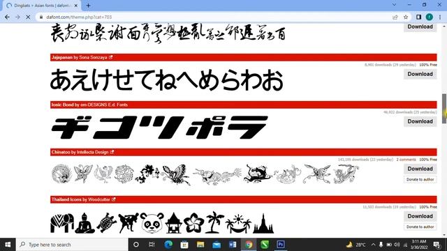Click the microphone tray icon

[381, 245]
